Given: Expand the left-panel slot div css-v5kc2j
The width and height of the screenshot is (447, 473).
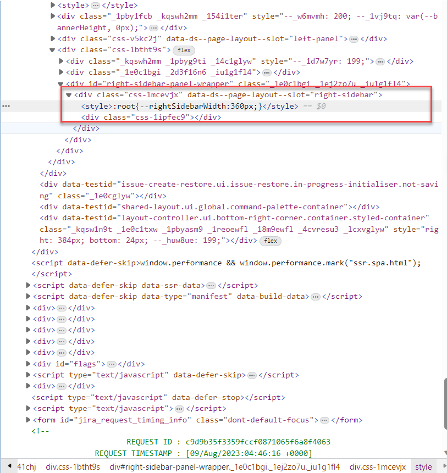Looking at the screenshot, I should [53, 38].
